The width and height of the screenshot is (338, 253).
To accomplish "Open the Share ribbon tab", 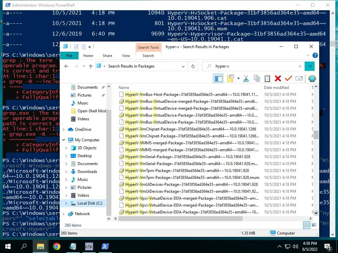I will 107,55.
